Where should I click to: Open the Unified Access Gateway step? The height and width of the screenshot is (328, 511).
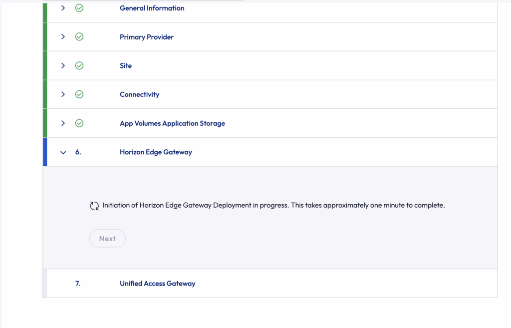tap(157, 284)
